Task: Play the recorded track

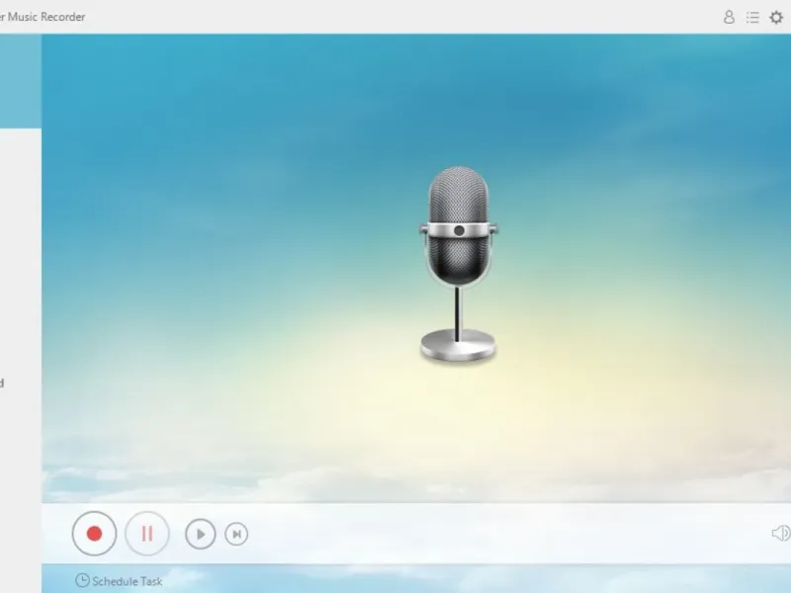Action: [x=201, y=534]
